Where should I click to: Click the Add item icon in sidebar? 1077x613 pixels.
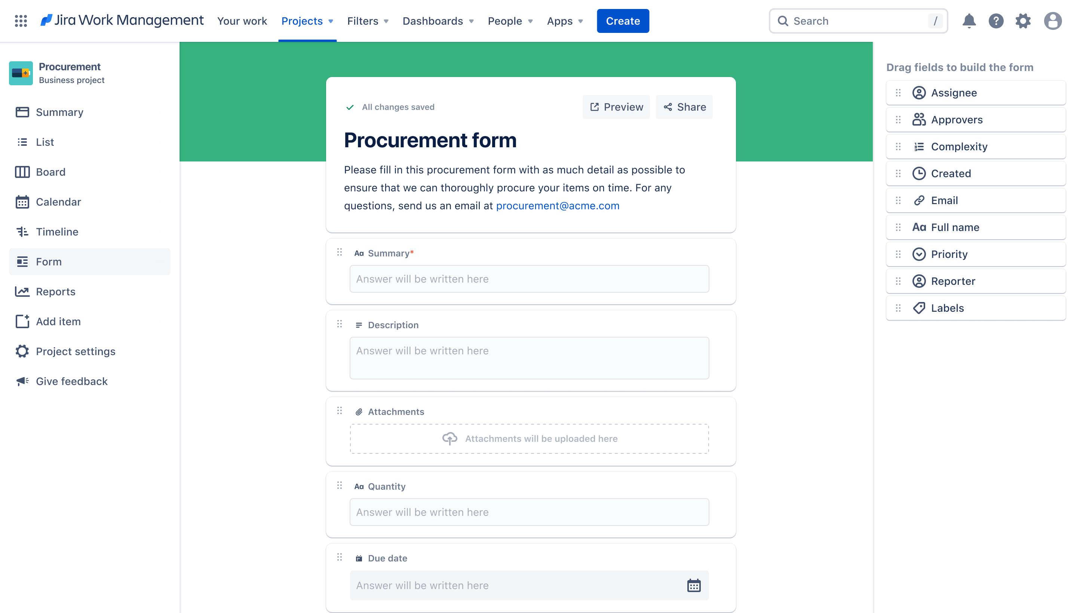click(22, 321)
